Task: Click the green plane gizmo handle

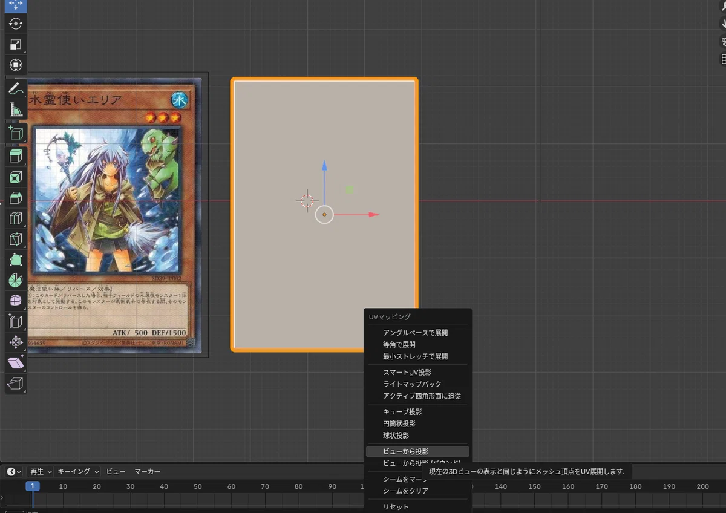Action: pos(349,189)
